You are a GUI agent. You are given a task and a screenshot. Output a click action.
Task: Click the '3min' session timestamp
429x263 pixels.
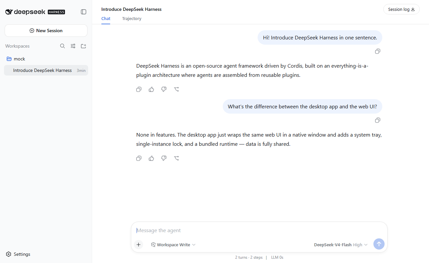(81, 71)
